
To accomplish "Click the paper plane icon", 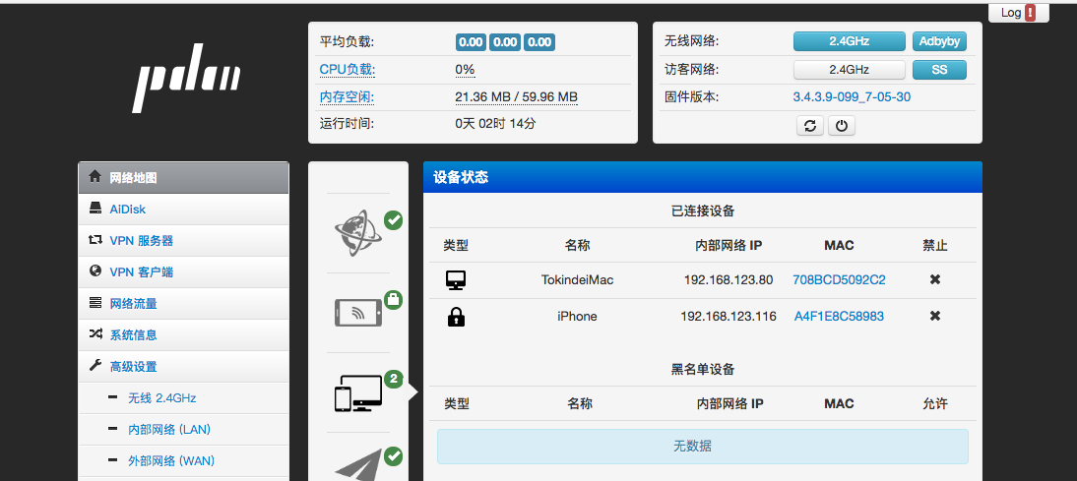I will click(x=358, y=464).
